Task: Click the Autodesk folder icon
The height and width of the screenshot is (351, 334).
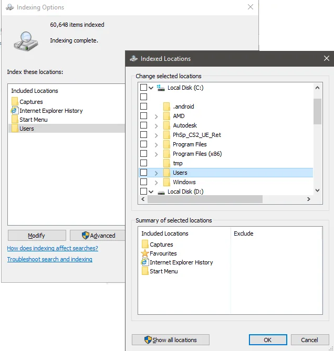Action: [166, 125]
